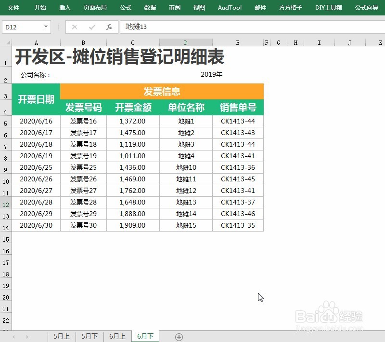The height and width of the screenshot is (342, 385).
Task: Open the 文件 menu
Action: [x=14, y=7]
